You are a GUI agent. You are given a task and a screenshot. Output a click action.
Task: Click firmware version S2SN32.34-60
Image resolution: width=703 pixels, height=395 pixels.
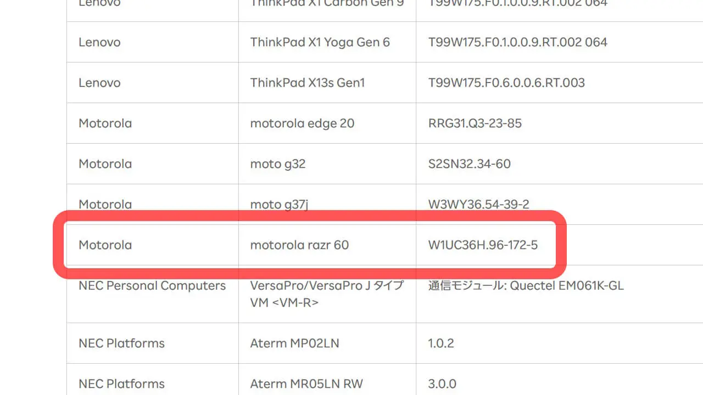tap(470, 164)
